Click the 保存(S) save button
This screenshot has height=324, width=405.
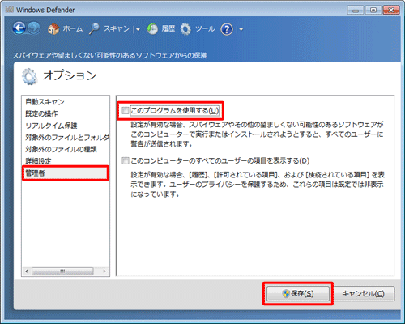coord(298,293)
